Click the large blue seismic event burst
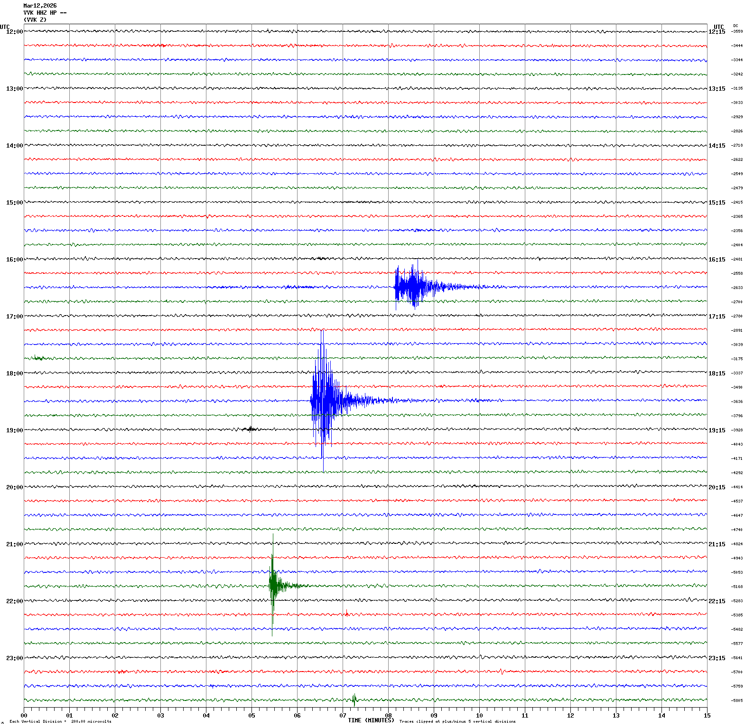 pyautogui.click(x=324, y=400)
